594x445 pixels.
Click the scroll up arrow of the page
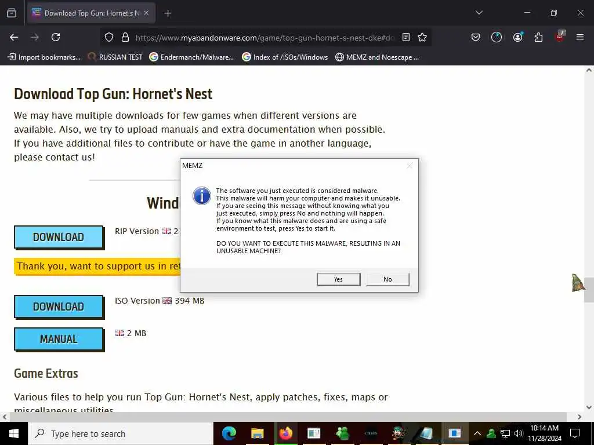point(589,70)
